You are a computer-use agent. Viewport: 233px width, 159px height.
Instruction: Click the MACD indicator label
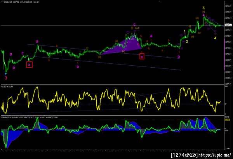click(x=30, y=117)
